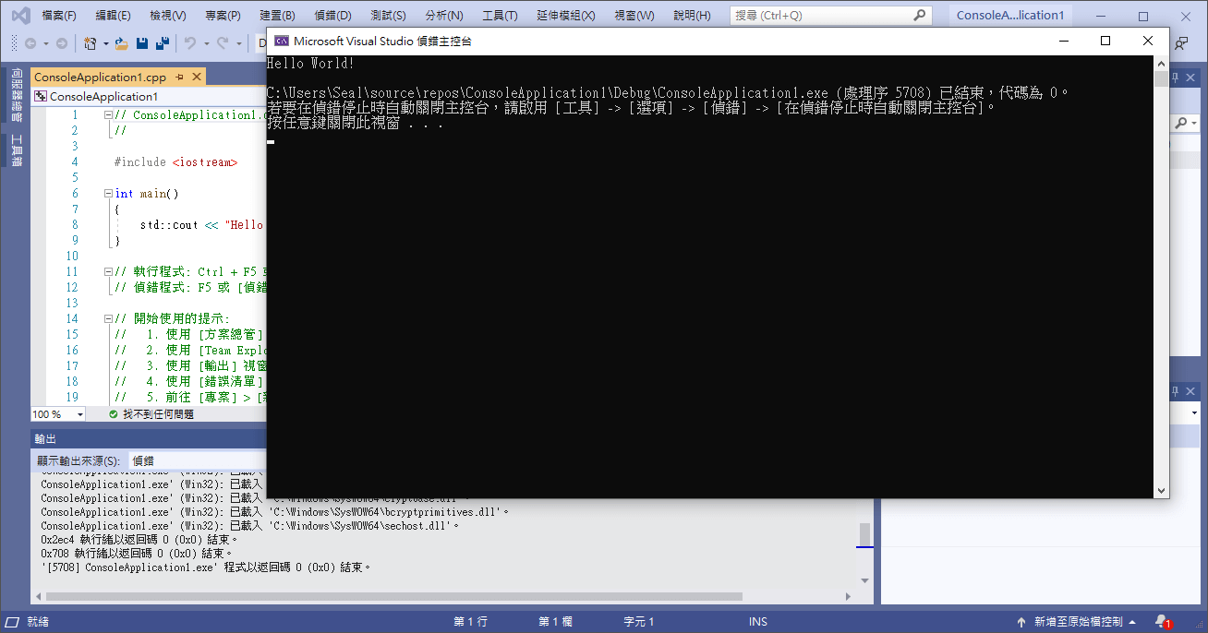The image size is (1208, 633).
Task: Collapse the main() function at line 6
Action: click(108, 194)
